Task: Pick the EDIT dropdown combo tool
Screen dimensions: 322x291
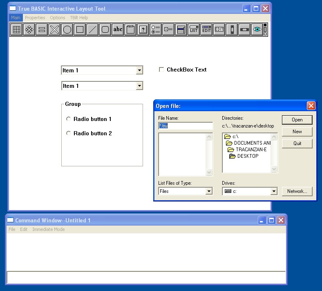Action: [207, 30]
